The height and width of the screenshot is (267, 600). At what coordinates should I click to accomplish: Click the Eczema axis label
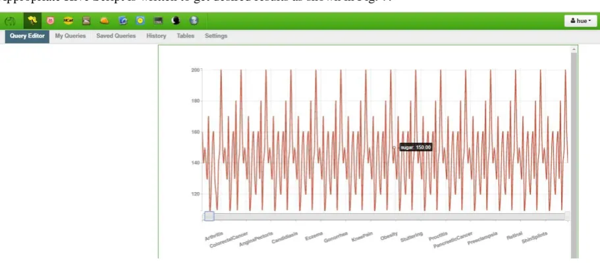tap(314, 236)
